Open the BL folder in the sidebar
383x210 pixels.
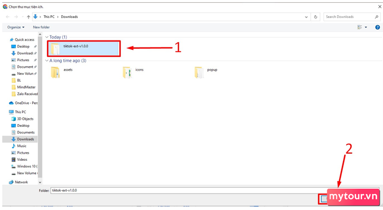pyautogui.click(x=16, y=80)
